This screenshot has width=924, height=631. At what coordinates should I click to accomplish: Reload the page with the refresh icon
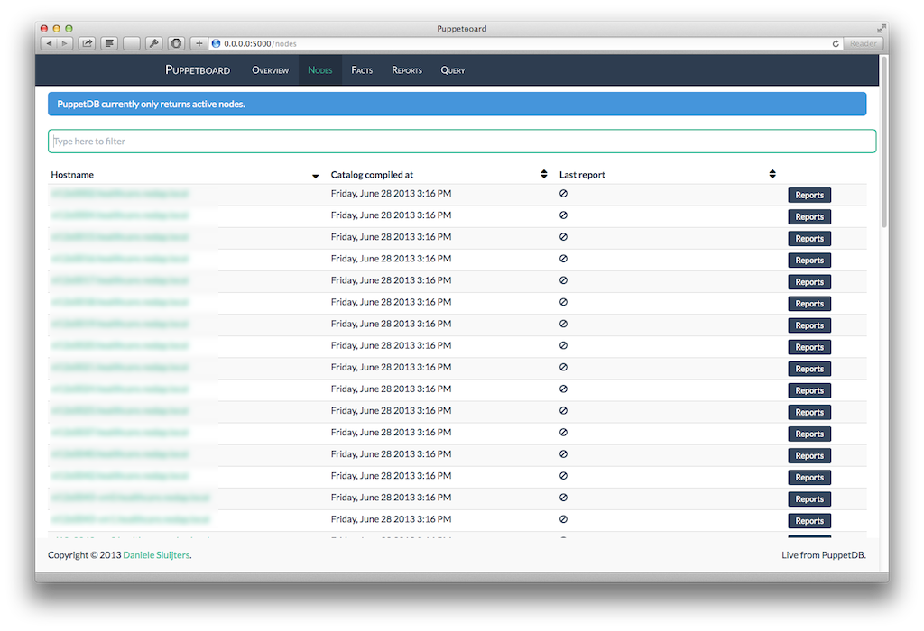836,43
